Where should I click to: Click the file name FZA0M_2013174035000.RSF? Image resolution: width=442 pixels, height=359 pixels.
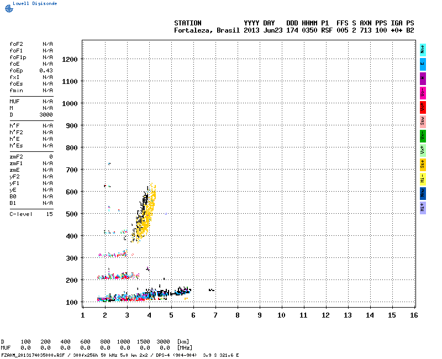coord(33,355)
